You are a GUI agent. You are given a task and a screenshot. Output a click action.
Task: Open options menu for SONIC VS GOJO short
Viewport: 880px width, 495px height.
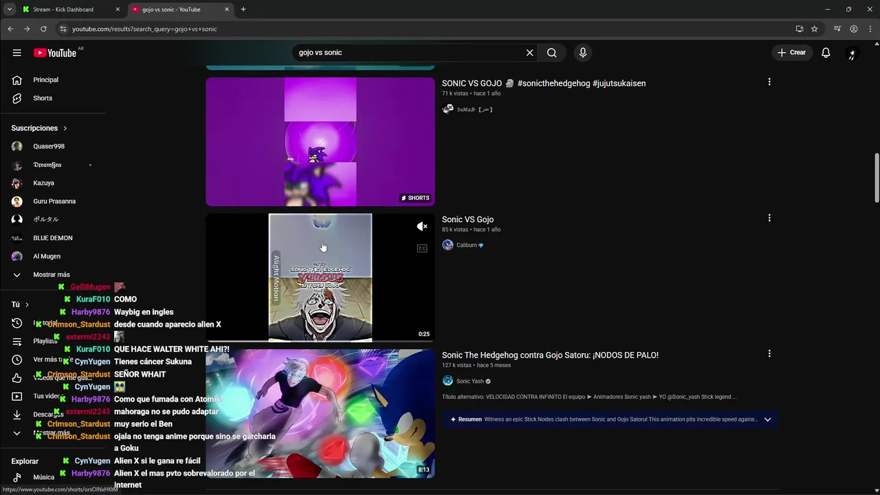pos(769,82)
